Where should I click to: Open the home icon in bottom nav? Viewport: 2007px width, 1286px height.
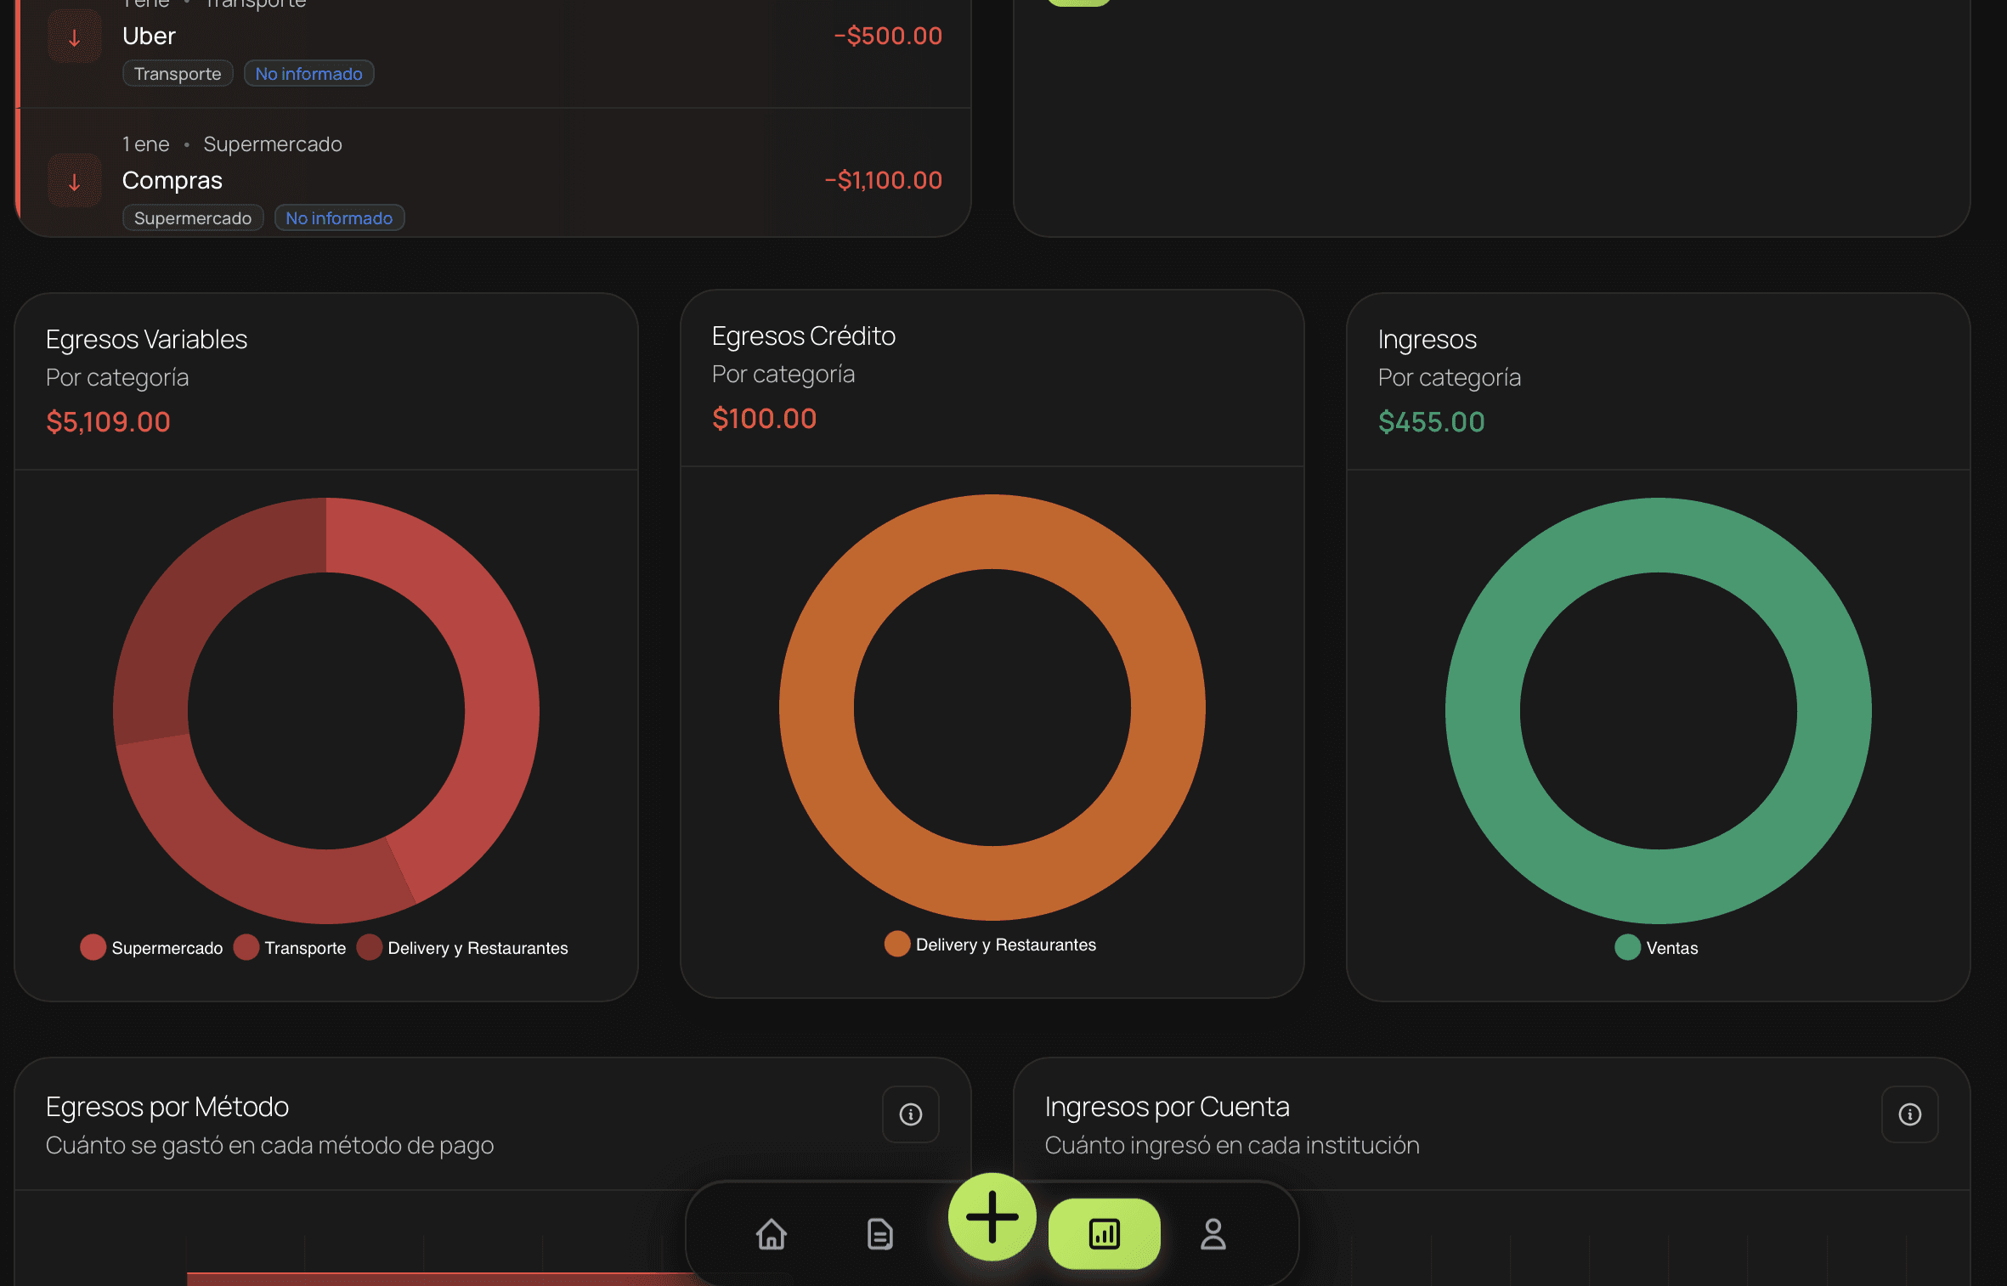[x=771, y=1233]
